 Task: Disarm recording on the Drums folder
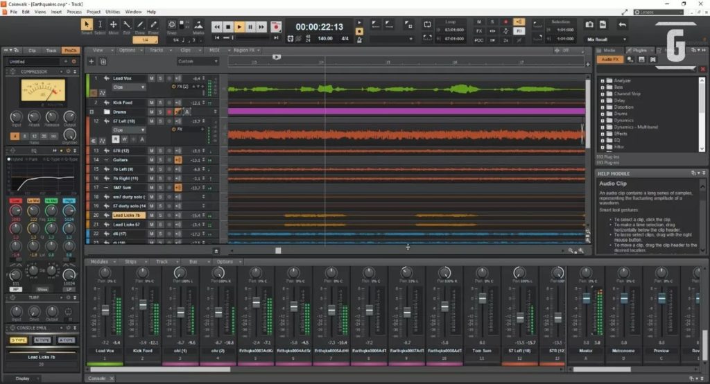coord(168,112)
